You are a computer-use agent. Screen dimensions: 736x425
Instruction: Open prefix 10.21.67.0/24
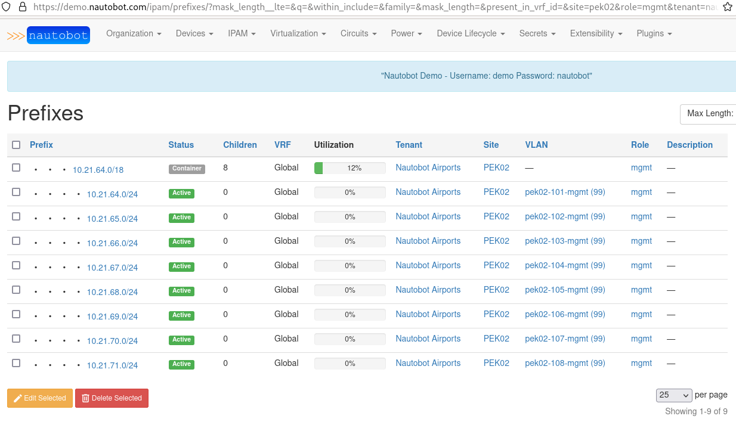click(x=112, y=268)
